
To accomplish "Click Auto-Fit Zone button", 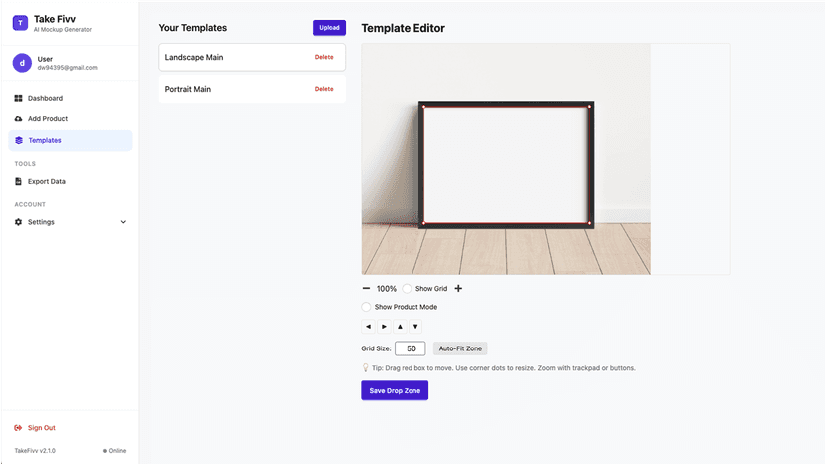I will point(460,348).
